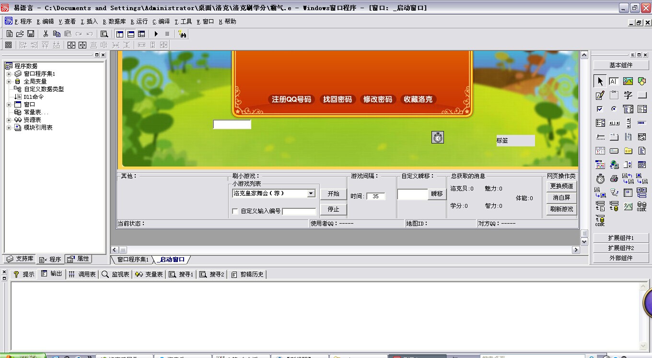Screen dimensions: 652x358
Task: Open the 数据库 menu
Action: click(114, 22)
